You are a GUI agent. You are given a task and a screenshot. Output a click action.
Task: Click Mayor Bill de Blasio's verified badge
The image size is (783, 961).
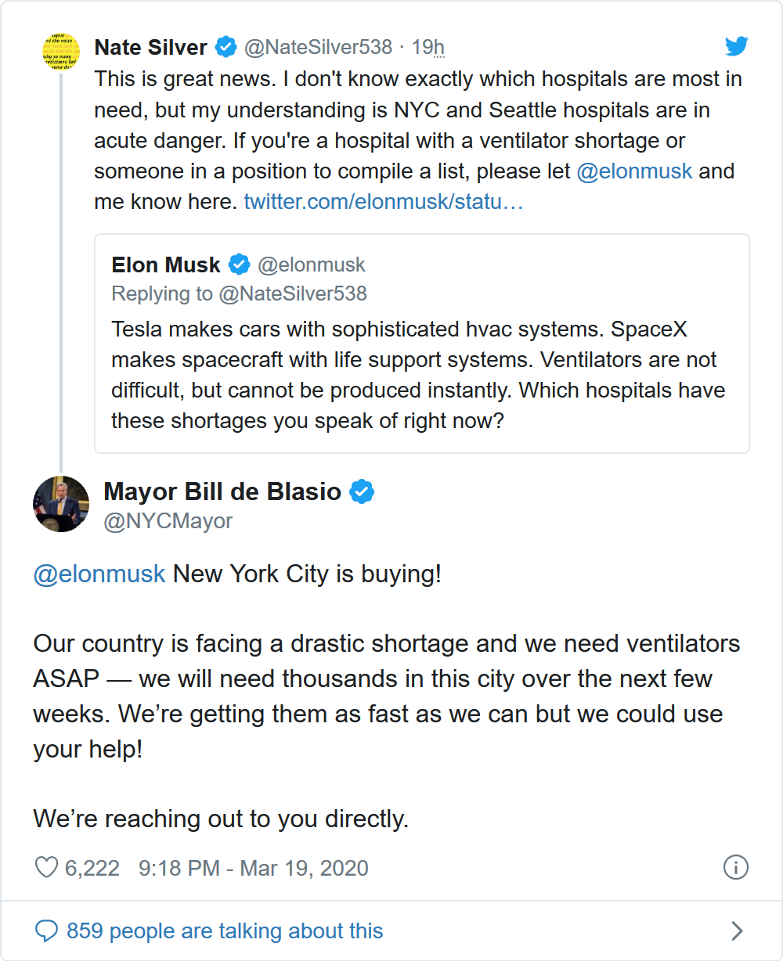(361, 491)
